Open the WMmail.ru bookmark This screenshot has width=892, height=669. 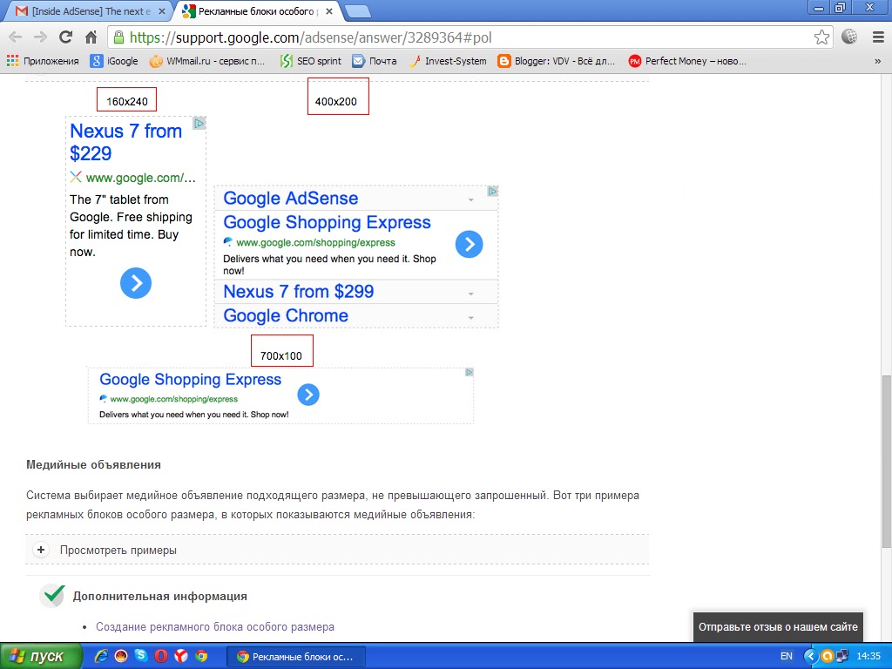click(207, 61)
